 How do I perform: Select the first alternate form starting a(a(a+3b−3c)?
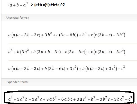[x=67, y=35]
